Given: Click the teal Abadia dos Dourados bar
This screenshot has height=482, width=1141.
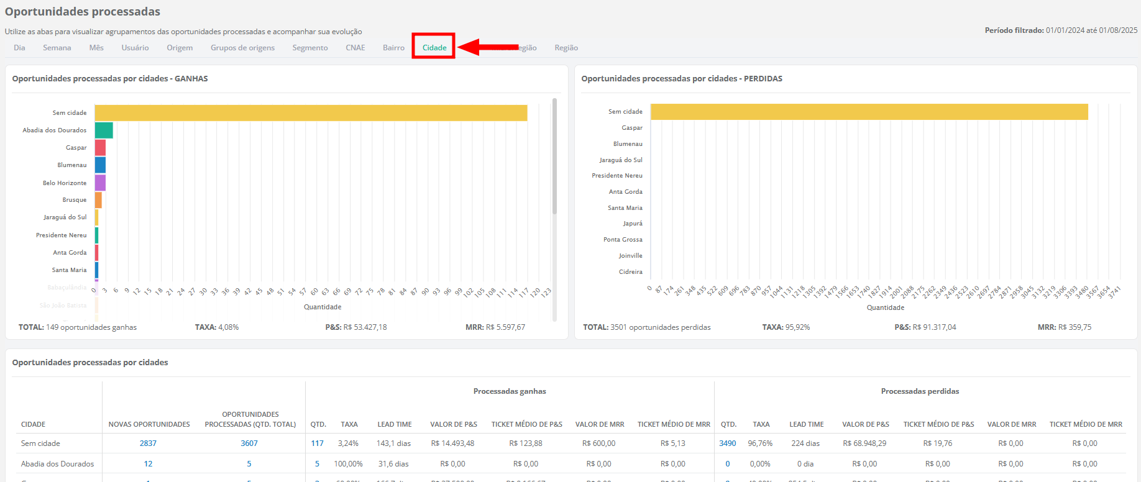Looking at the screenshot, I should [104, 130].
